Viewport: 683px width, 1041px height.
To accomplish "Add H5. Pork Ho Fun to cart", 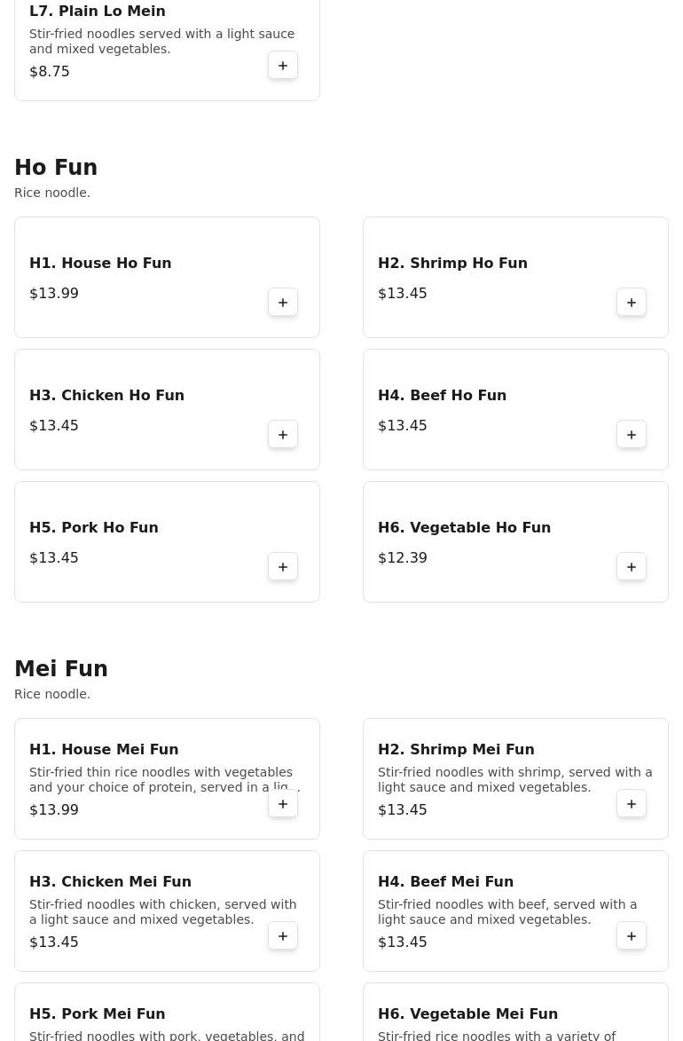I will click(x=283, y=567).
